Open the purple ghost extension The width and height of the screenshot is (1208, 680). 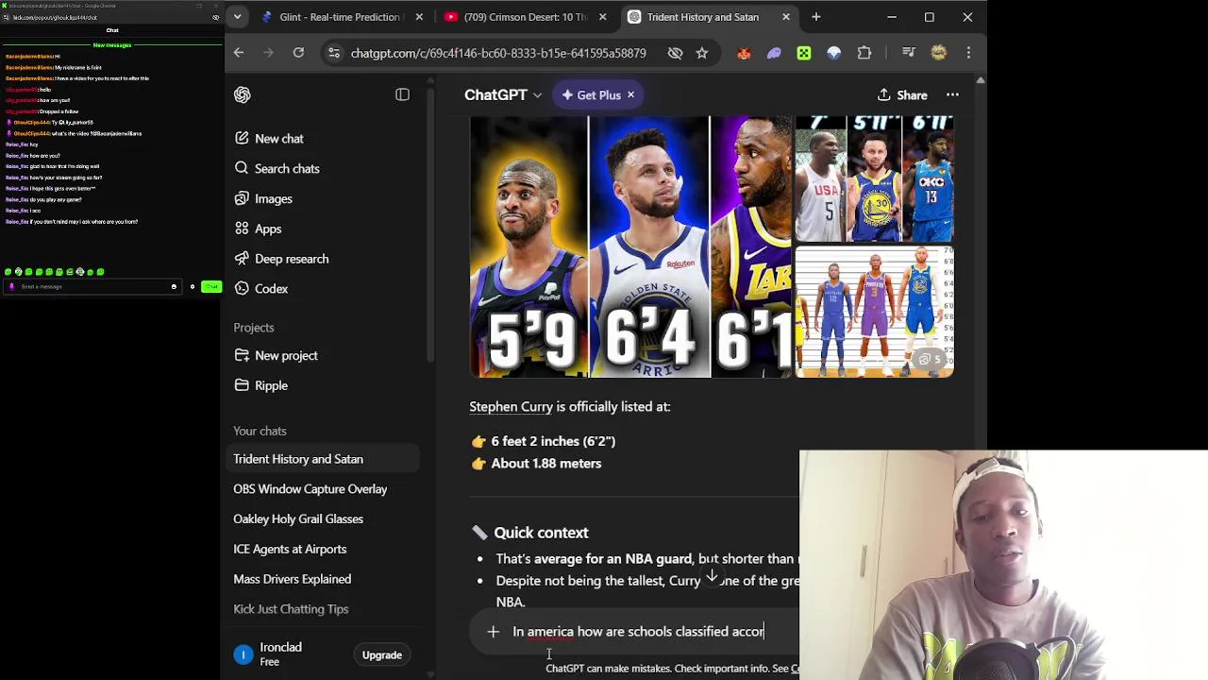[x=774, y=53]
